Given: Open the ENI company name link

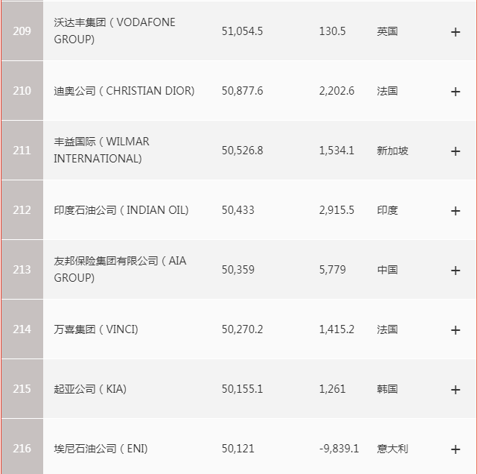Looking at the screenshot, I should click(x=101, y=449).
